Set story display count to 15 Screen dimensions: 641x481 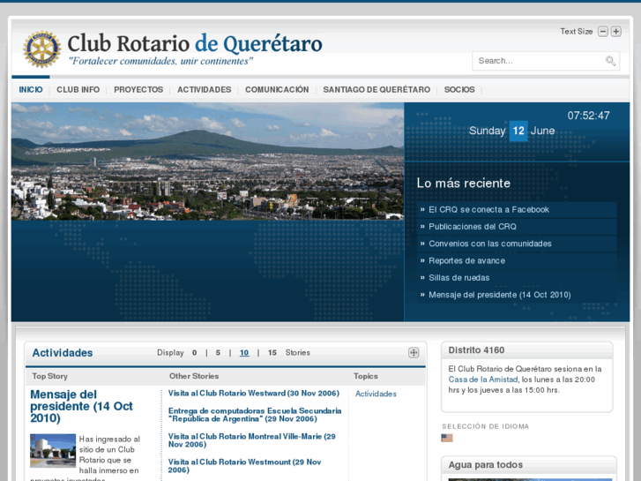click(272, 353)
